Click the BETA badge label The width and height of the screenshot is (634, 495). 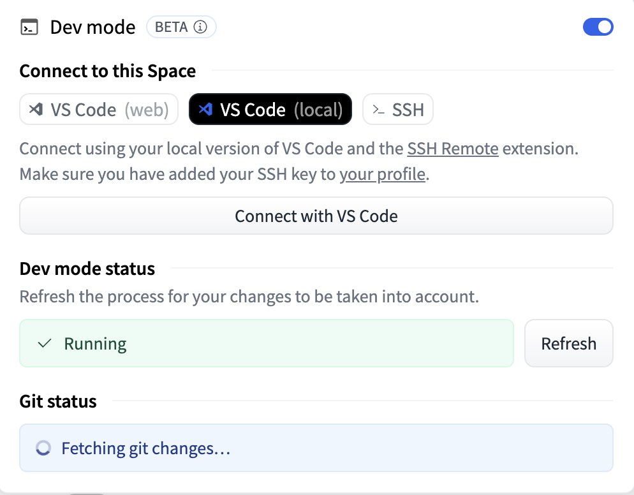coord(171,27)
